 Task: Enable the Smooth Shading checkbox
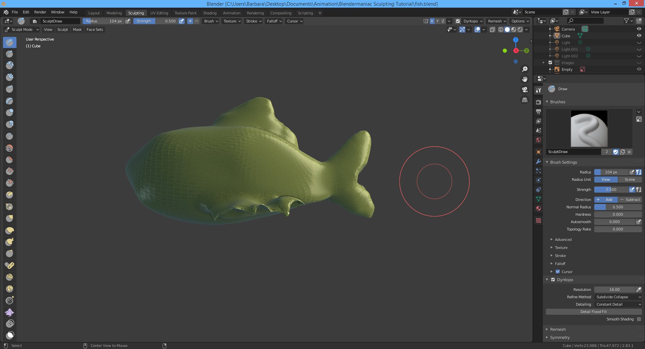point(639,319)
